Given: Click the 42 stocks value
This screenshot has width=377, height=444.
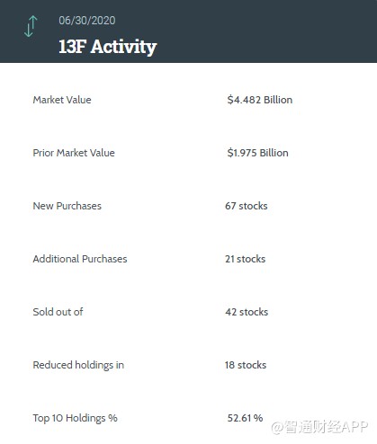Looking at the screenshot, I should (x=247, y=312).
